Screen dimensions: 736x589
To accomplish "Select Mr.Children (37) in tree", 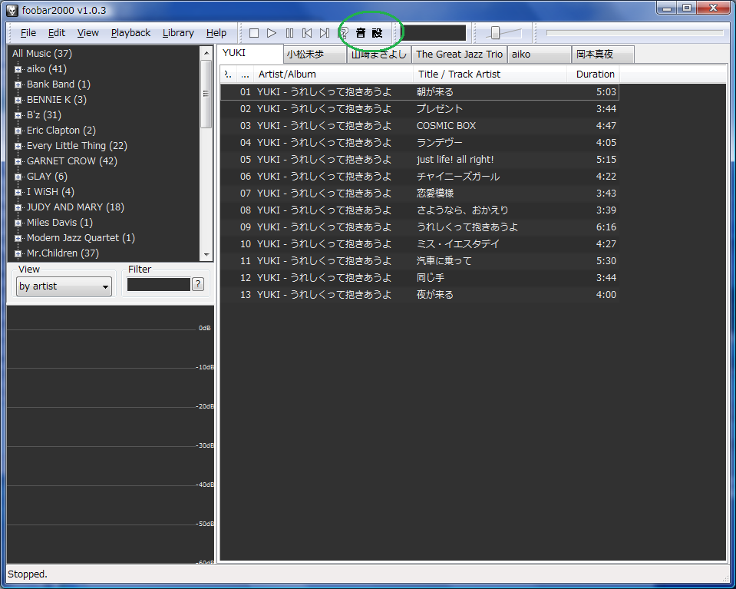I will click(62, 253).
